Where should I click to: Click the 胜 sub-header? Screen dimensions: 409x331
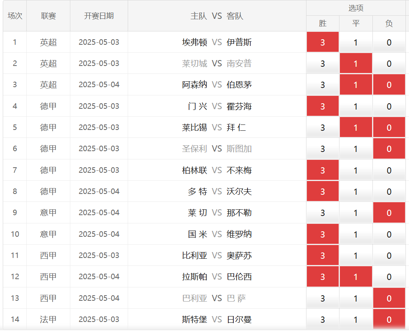[323, 24]
